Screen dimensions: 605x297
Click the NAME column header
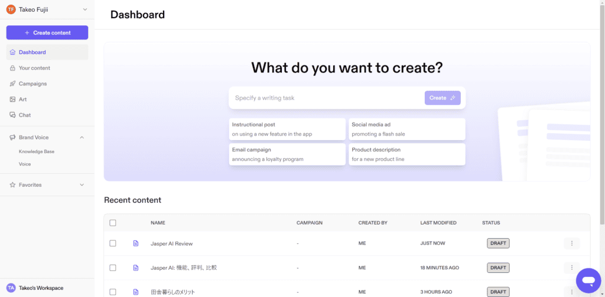pyautogui.click(x=158, y=223)
